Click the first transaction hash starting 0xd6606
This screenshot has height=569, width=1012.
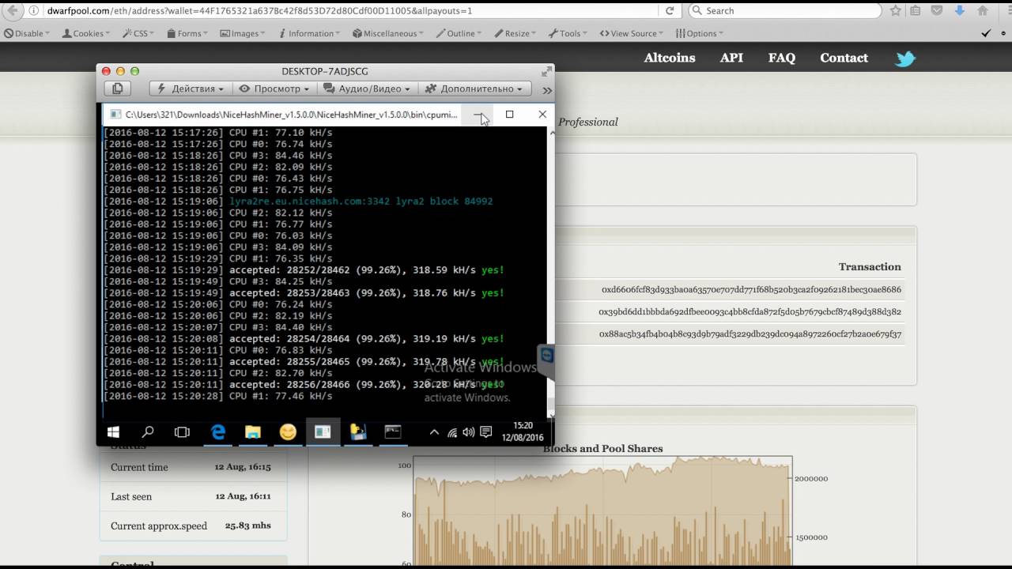751,289
